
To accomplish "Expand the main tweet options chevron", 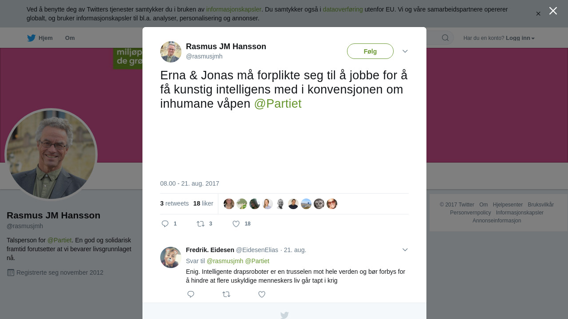I will tap(405, 51).
